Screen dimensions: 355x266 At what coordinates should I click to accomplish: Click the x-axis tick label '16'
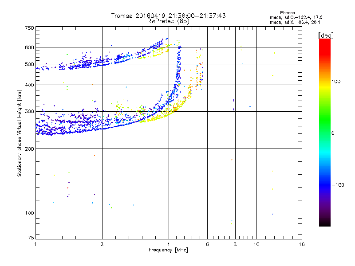(302, 244)
